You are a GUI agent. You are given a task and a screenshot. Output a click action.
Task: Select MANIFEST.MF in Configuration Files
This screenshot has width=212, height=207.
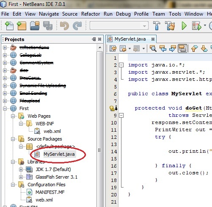tap(50, 192)
